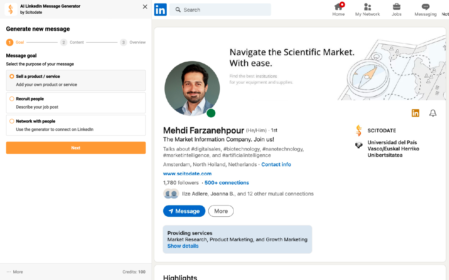
Task: Select the Recruit people option
Action: [x=12, y=99]
